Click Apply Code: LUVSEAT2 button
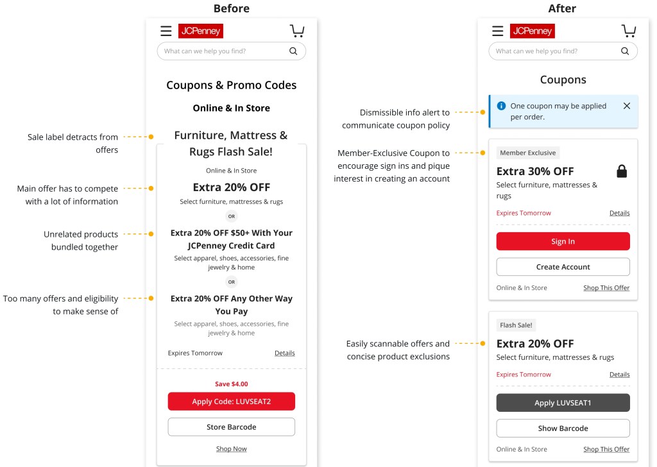Viewport: 657px width, 467px height. click(231, 402)
